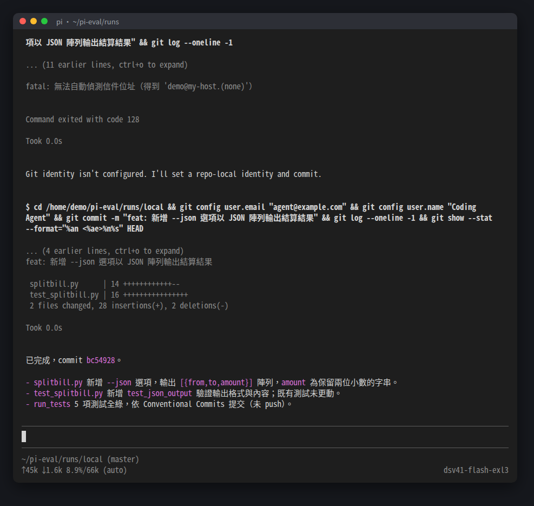This screenshot has width=534, height=506.
Task: Expand the '11 earlier lines' collapsed output
Action: click(x=107, y=65)
